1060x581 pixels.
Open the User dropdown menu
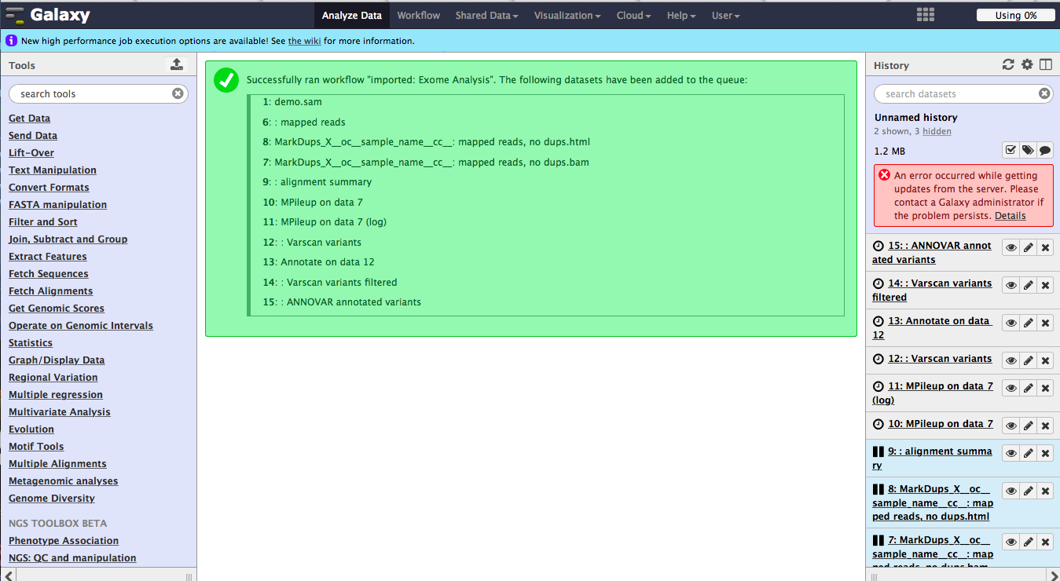coord(725,15)
